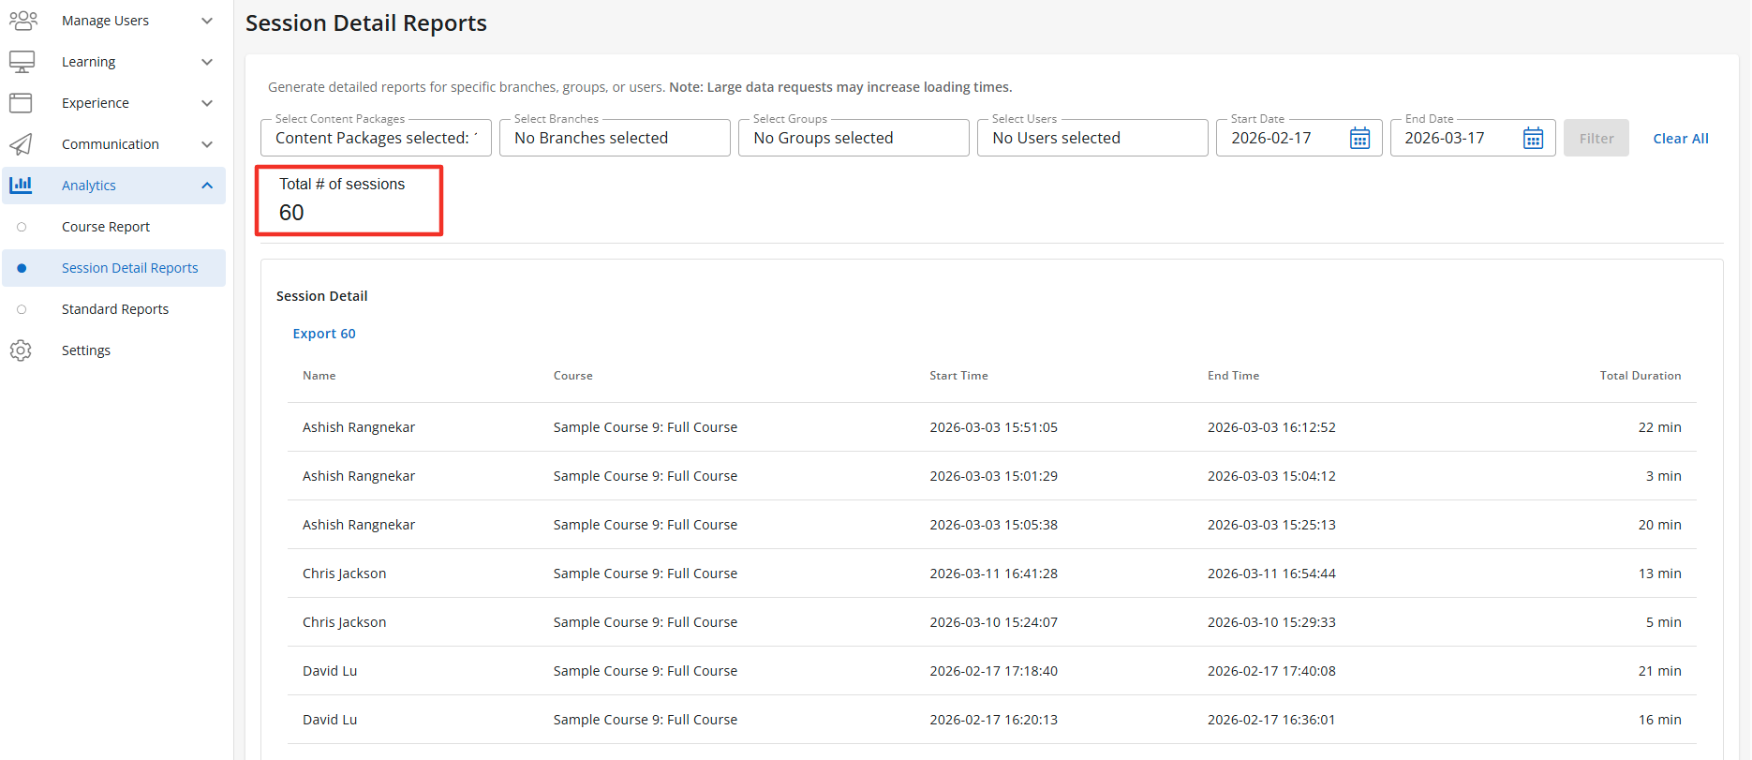Click the Clear All link
The height and width of the screenshot is (760, 1752).
(1680, 139)
